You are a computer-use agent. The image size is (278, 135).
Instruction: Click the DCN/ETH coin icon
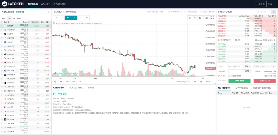(5, 115)
